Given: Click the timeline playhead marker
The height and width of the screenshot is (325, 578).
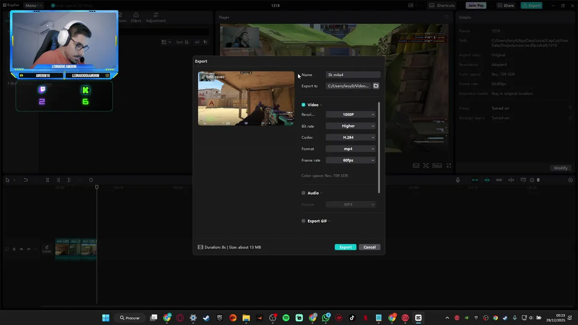Looking at the screenshot, I should (97, 187).
